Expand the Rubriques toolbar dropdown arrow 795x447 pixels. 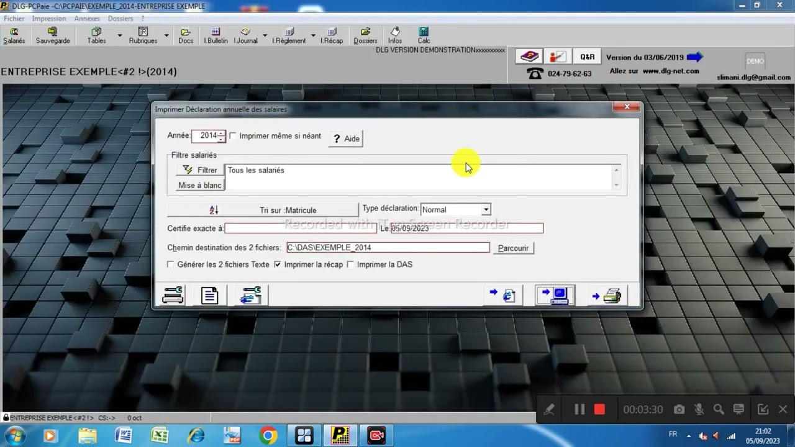tap(166, 35)
